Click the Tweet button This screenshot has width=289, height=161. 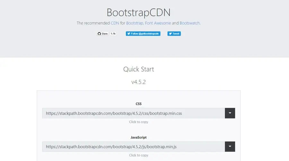174,33
